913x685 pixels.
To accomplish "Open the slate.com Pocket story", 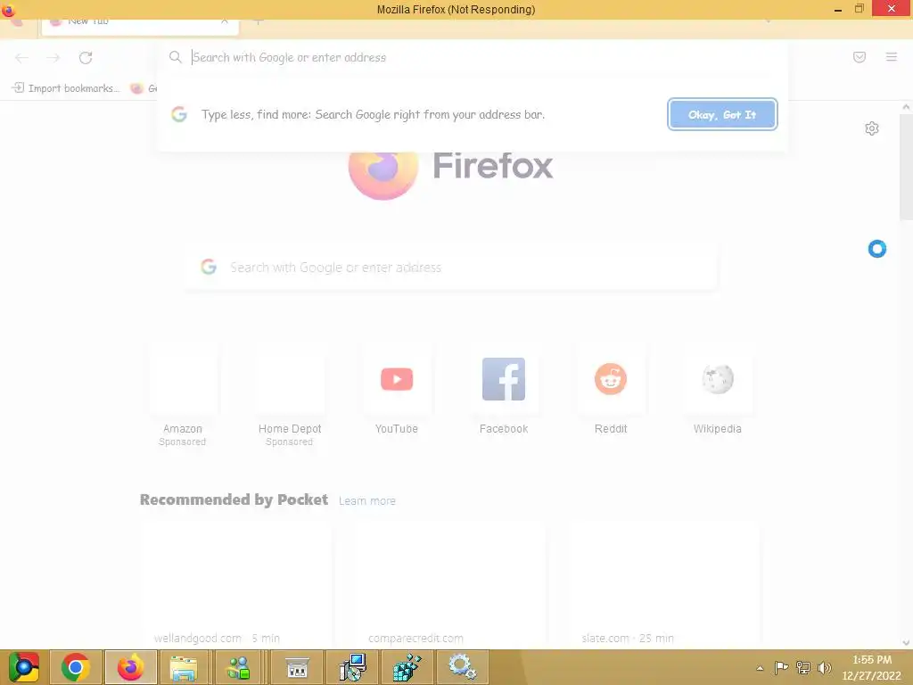I will (663, 585).
